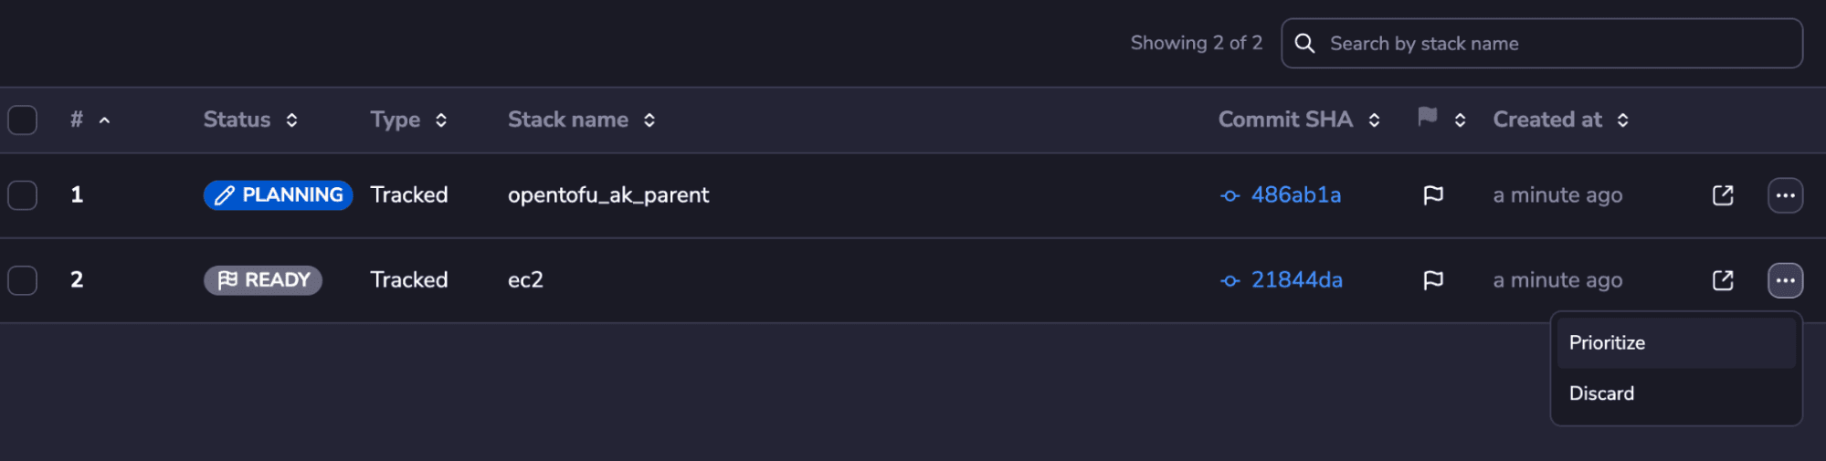Click the flag icon for ec2 row
1826x461 pixels.
click(1433, 280)
